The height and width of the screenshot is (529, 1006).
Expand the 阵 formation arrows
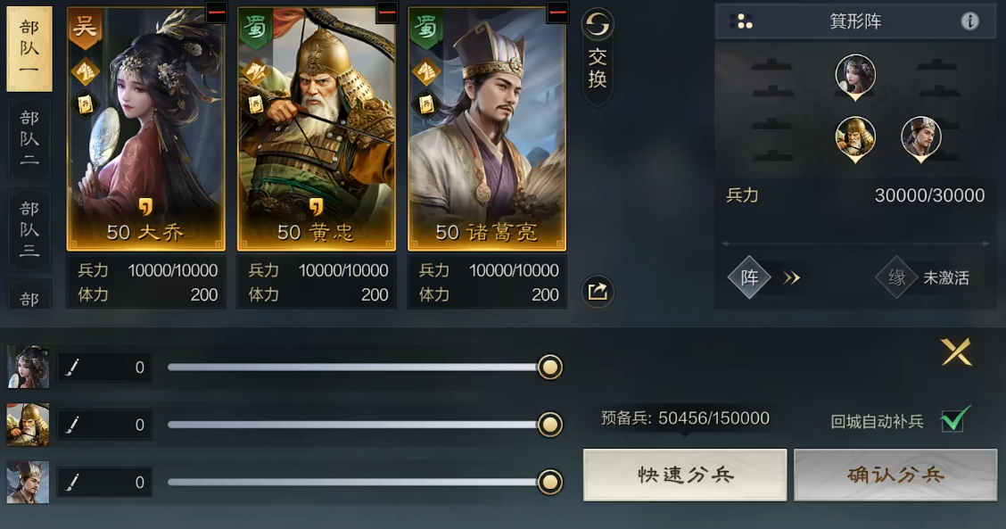click(791, 278)
